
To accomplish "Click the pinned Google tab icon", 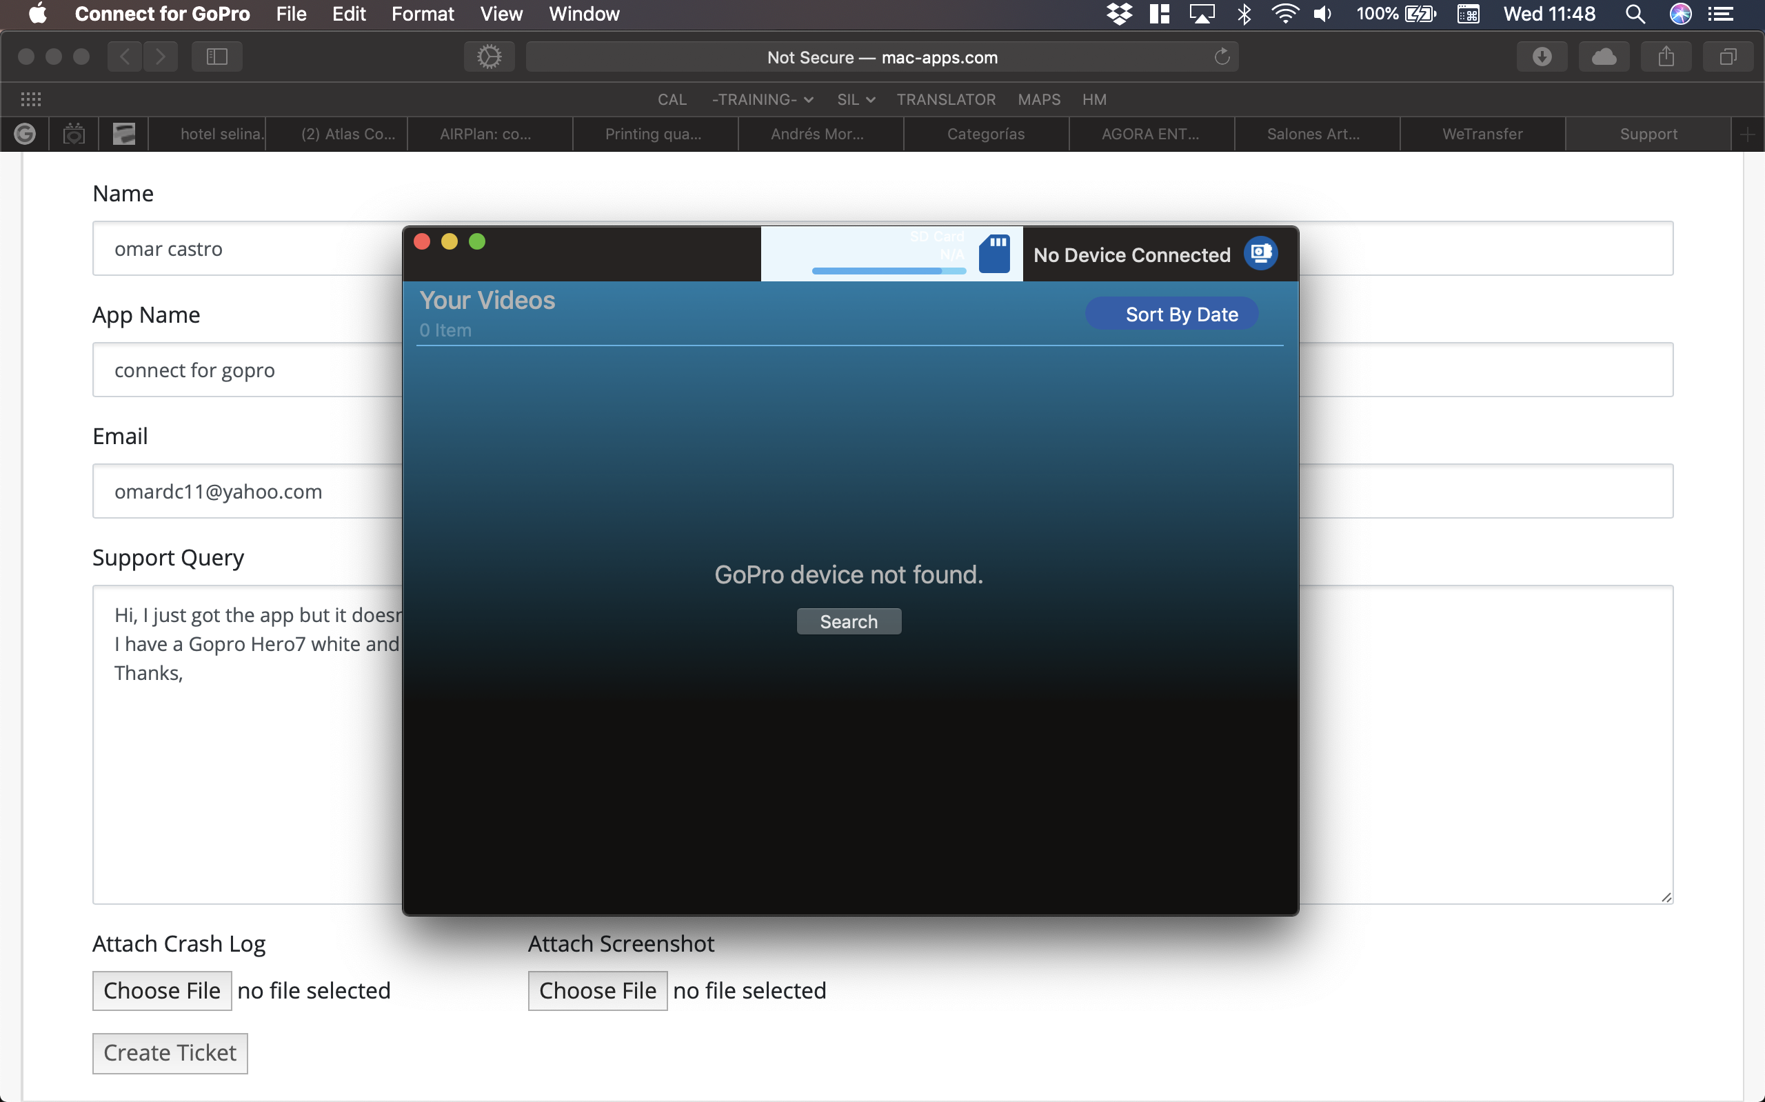I will [25, 134].
